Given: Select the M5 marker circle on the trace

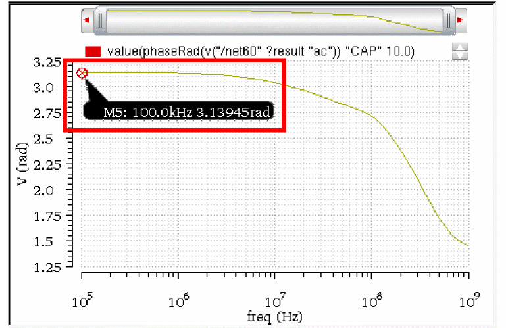Looking at the screenshot, I should click(x=82, y=73).
